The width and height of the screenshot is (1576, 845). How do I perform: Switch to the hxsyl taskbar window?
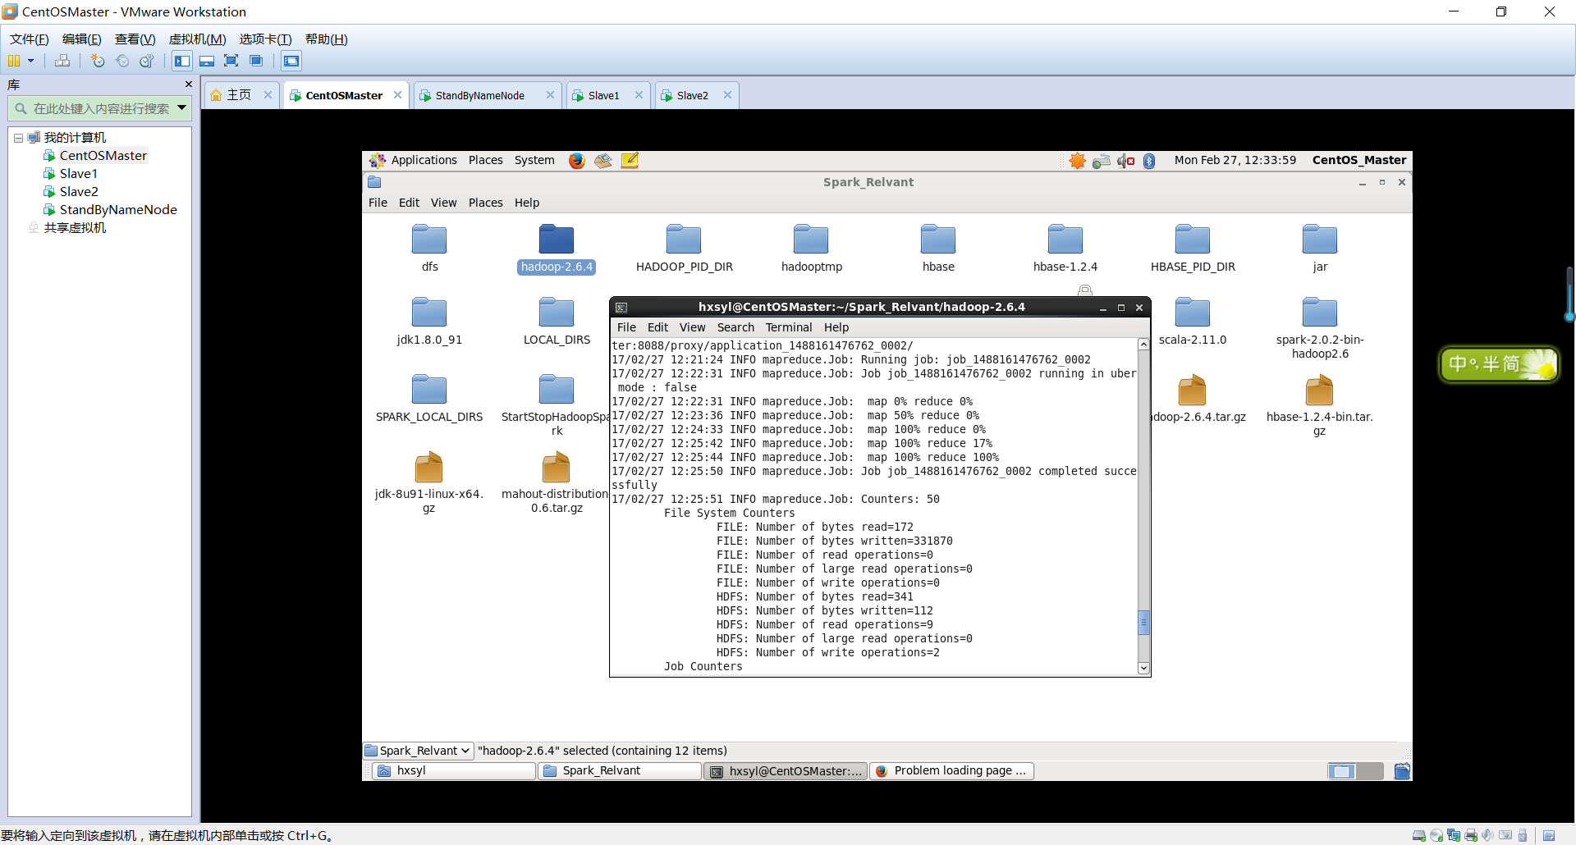pyautogui.click(x=454, y=771)
